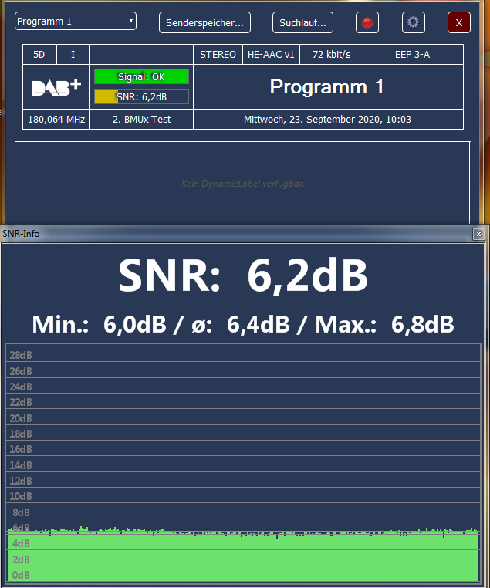Viewport: 490px width, 588px height.
Task: Click the DAB+ logo
Action: click(56, 87)
